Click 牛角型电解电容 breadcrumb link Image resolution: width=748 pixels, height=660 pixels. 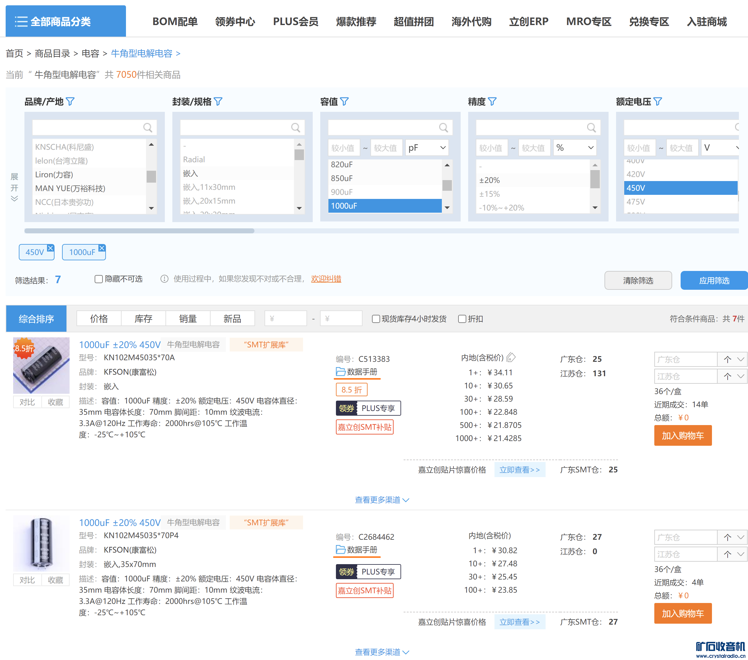(x=142, y=54)
